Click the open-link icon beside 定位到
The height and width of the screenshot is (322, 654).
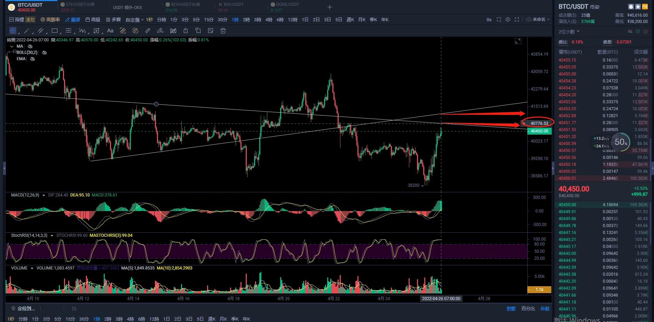74,308
